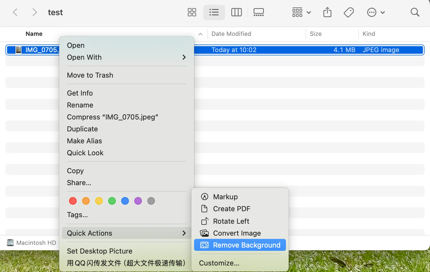Sort by Size column header
Image resolution: width=430 pixels, height=272 pixels.
coord(316,34)
